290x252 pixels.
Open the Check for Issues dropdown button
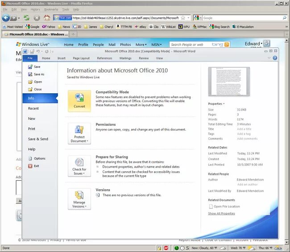[79, 166]
